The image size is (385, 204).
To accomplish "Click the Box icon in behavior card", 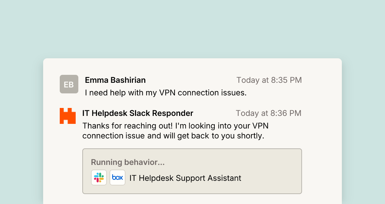I will click(x=117, y=178).
